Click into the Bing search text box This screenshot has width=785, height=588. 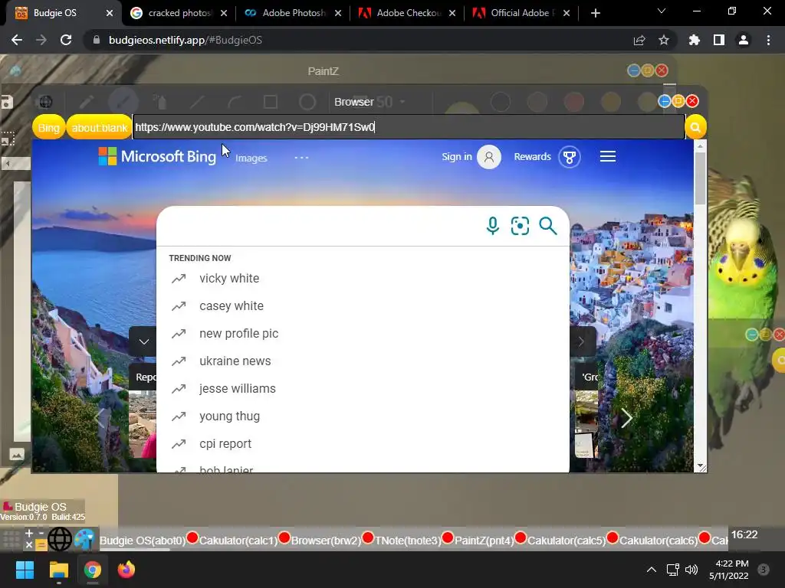[320, 226]
